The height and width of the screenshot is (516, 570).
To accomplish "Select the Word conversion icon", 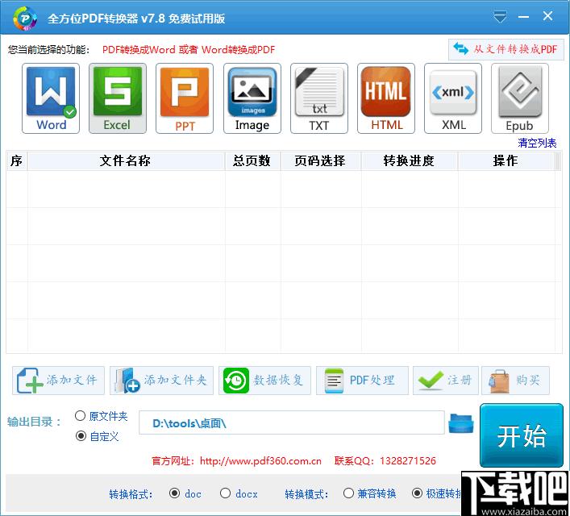I will coord(51,98).
